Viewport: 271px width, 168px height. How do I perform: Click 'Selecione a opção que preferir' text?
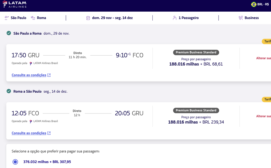pos(56,151)
